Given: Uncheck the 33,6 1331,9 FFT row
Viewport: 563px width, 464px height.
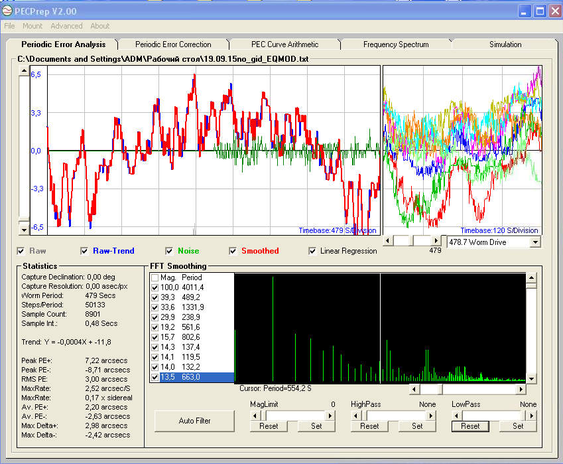Looking at the screenshot, I should [155, 307].
